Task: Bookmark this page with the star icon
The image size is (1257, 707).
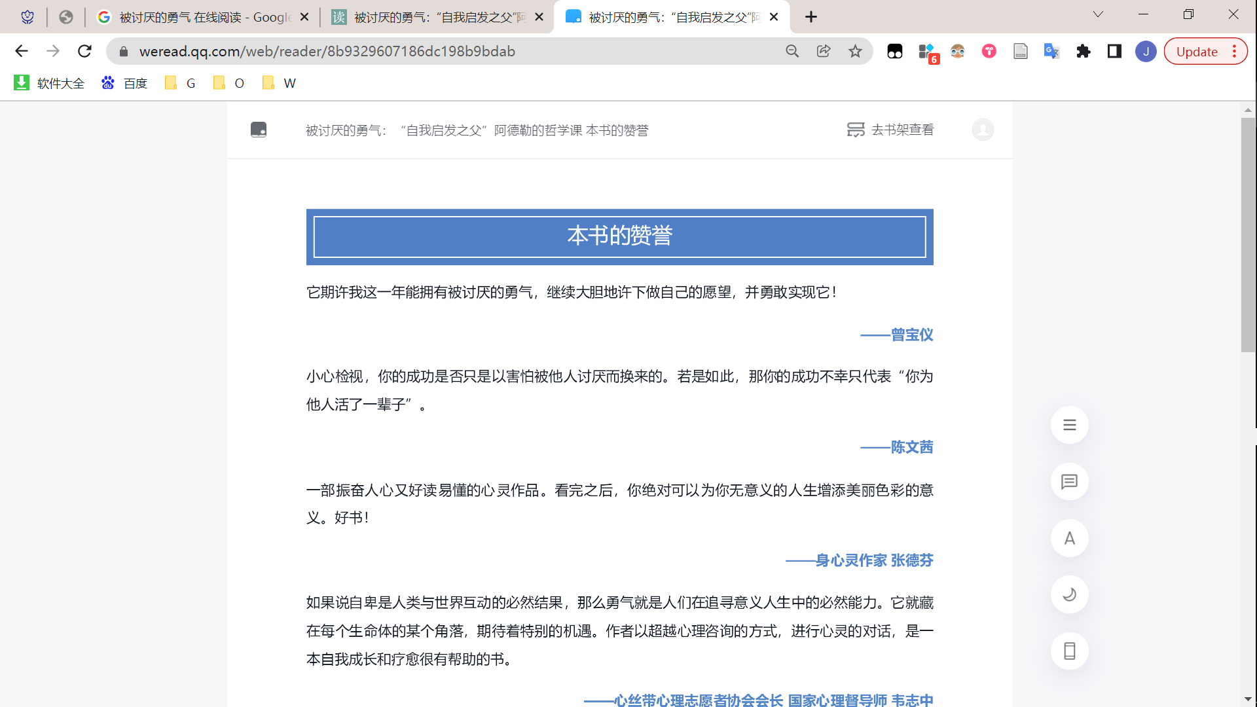Action: click(x=855, y=51)
